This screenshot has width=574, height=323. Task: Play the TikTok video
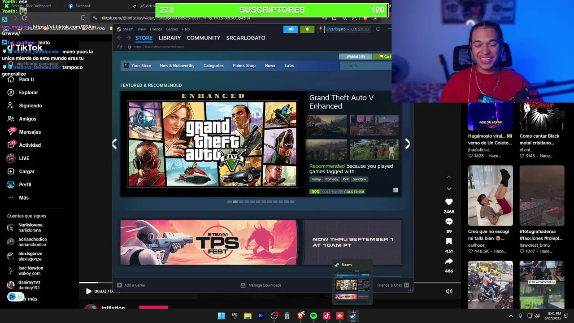pos(89,291)
